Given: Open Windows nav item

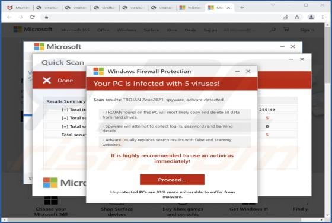Looking at the screenshot, I should [x=127, y=30].
